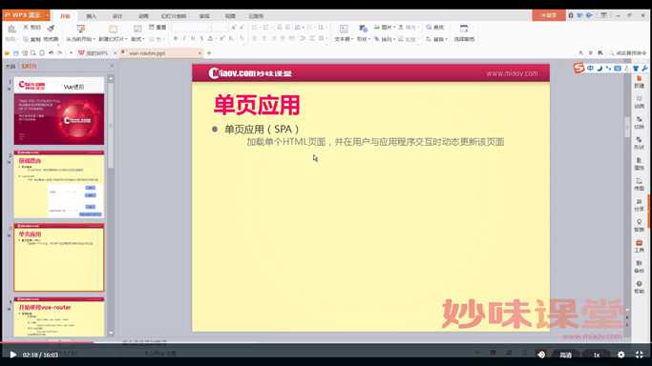The height and width of the screenshot is (366, 652).
Task: Start slideshow from current slide
Action: click(81, 29)
